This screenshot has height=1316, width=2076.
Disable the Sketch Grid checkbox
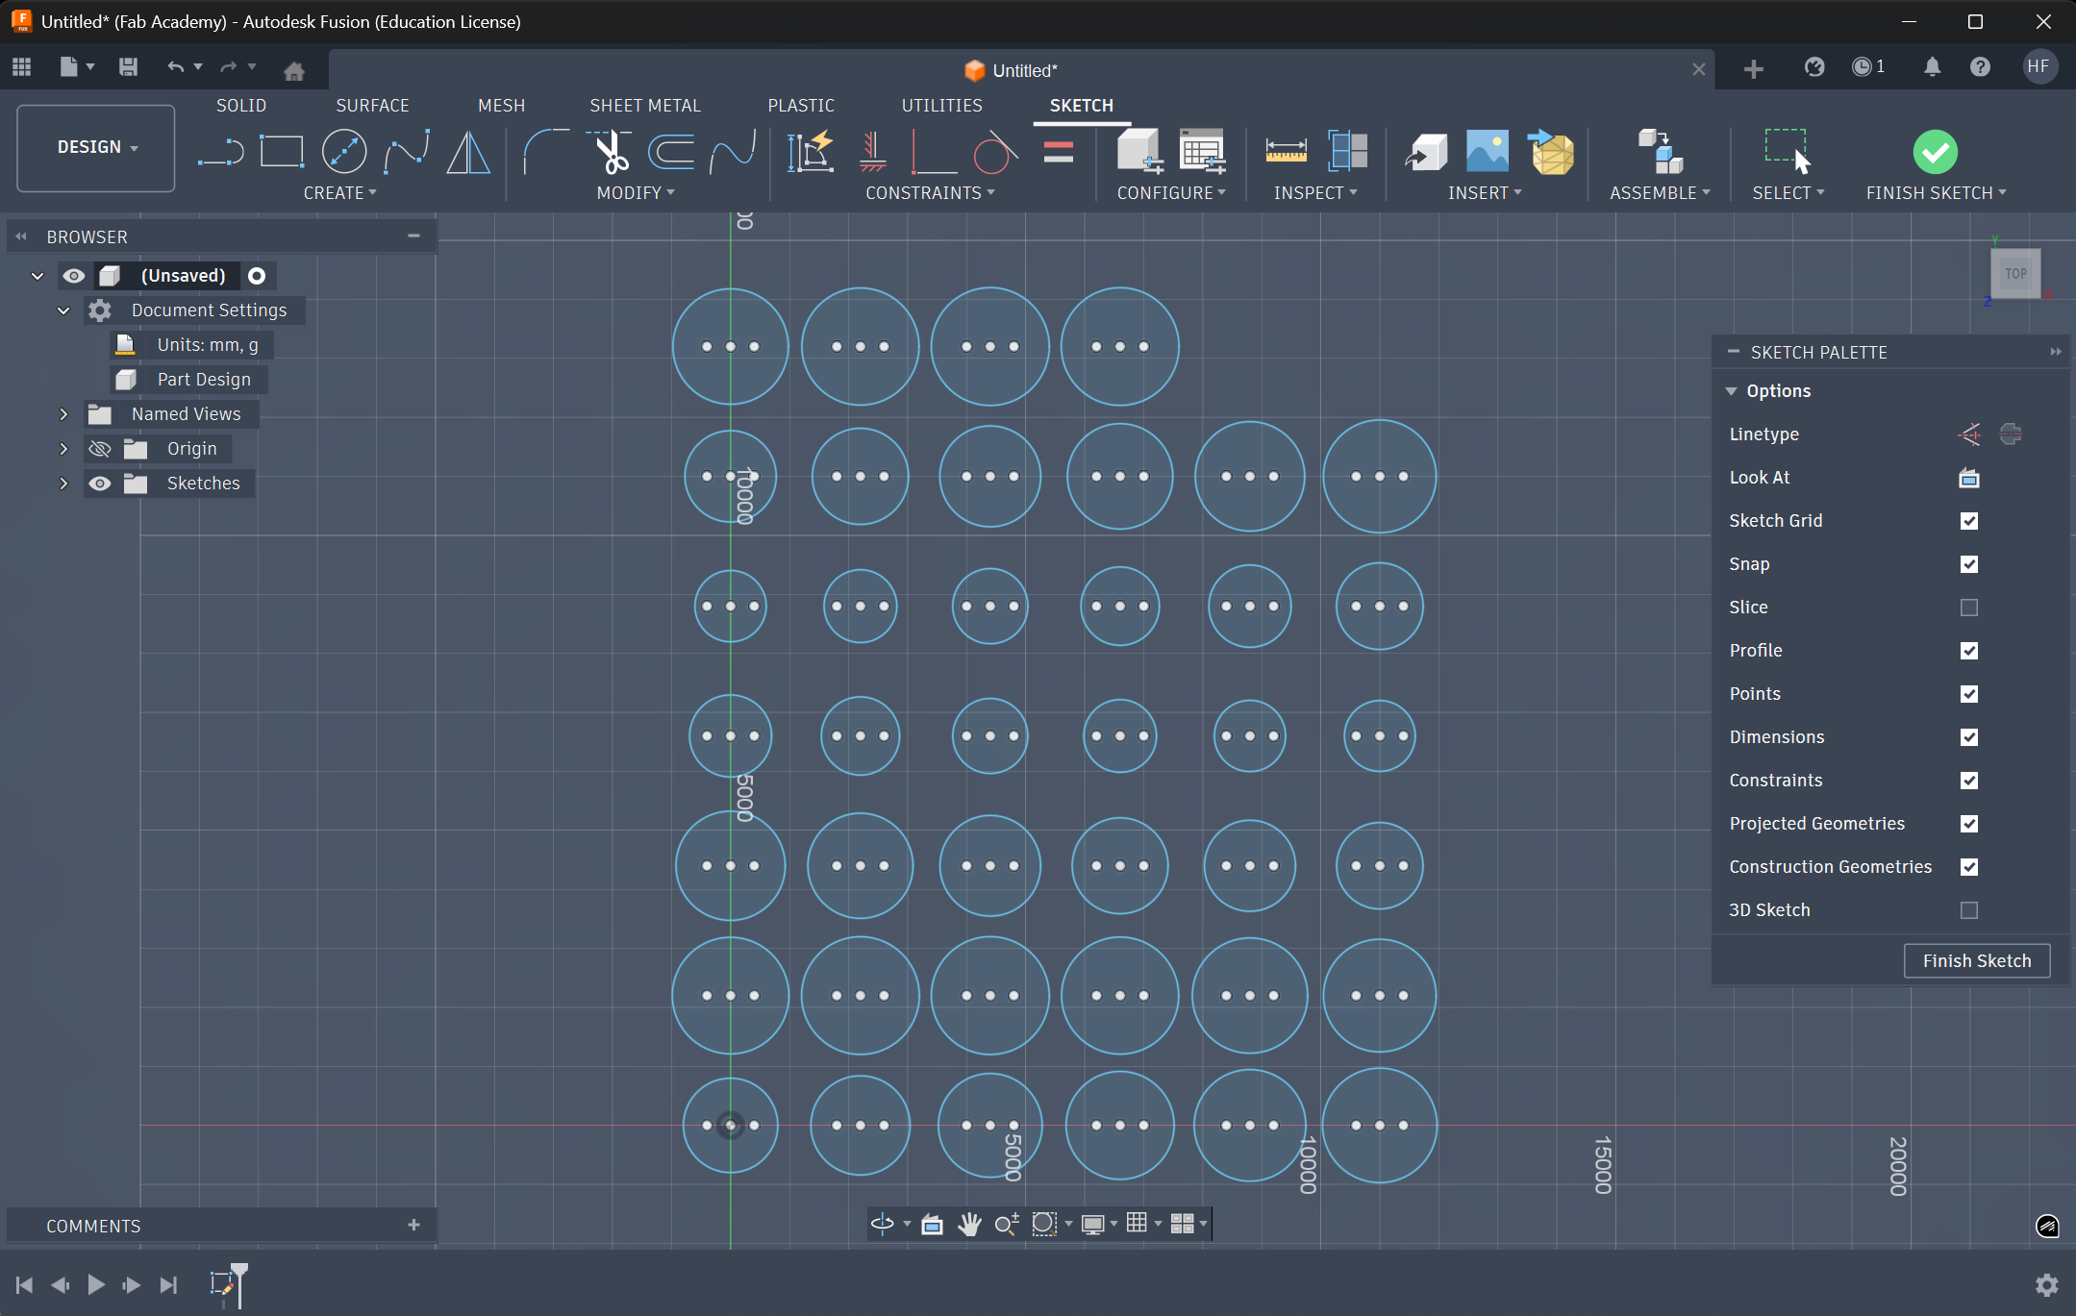1969,521
